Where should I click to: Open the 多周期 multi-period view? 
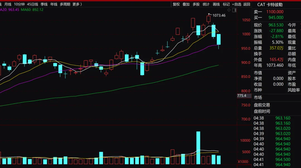(x=65, y=4)
